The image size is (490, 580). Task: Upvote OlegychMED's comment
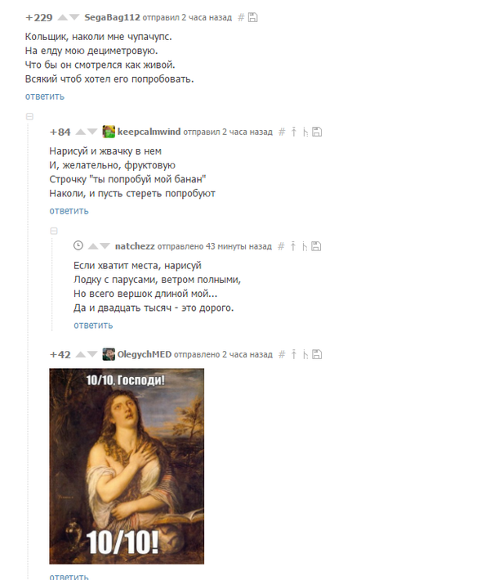click(80, 355)
